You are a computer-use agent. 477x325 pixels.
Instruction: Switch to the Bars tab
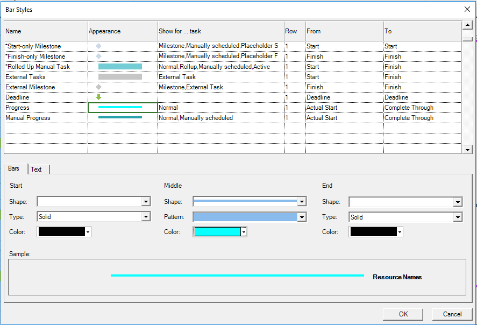click(13, 168)
